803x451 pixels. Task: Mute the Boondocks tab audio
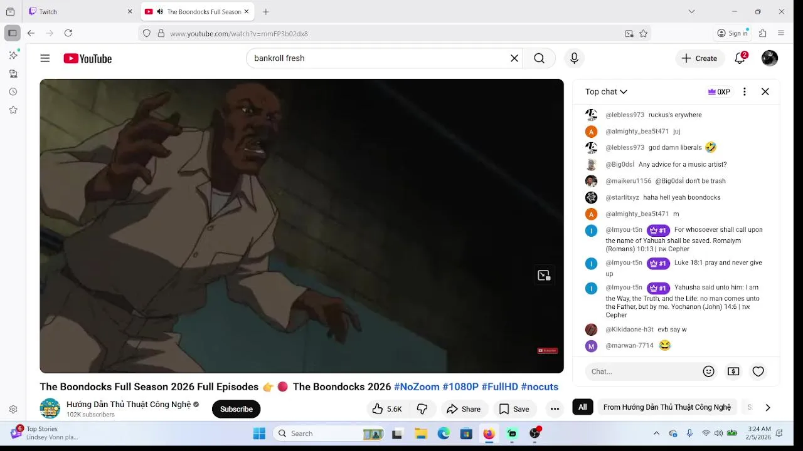[x=160, y=11]
